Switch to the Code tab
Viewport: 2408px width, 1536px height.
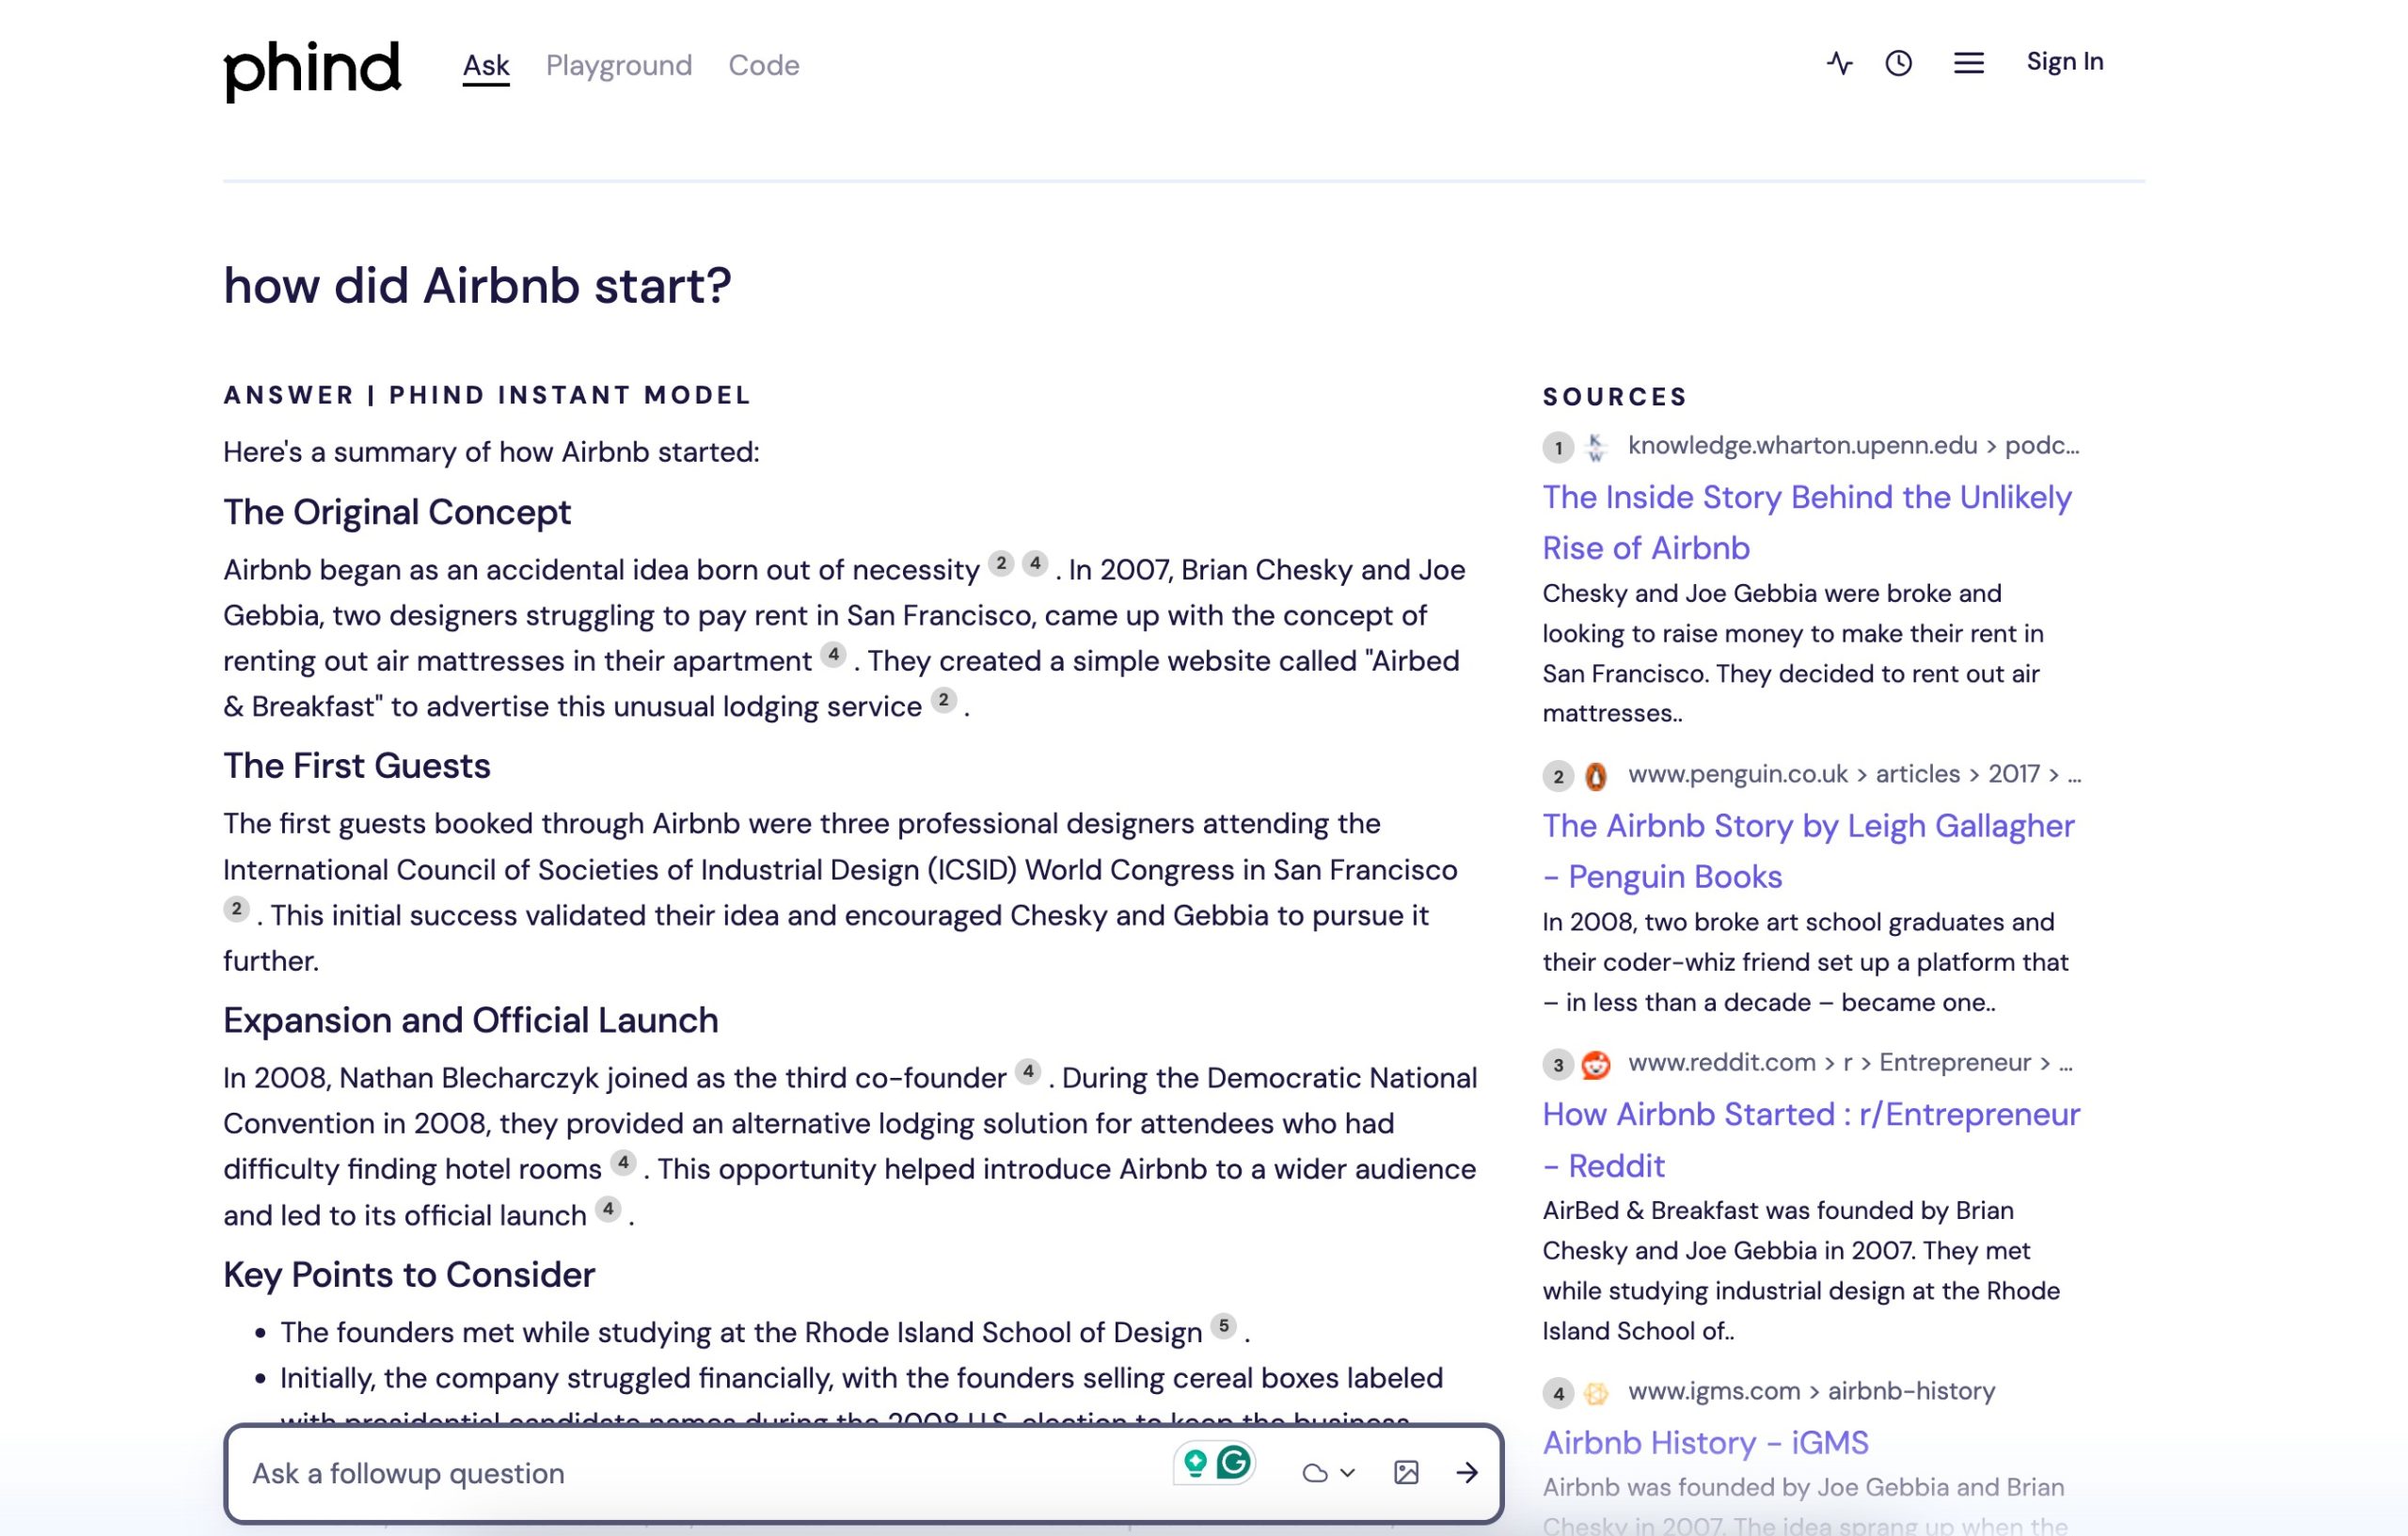(x=764, y=65)
